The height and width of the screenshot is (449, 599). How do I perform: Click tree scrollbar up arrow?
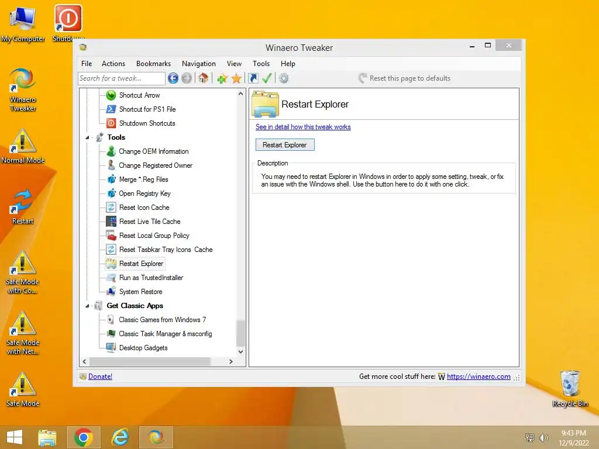coord(240,94)
